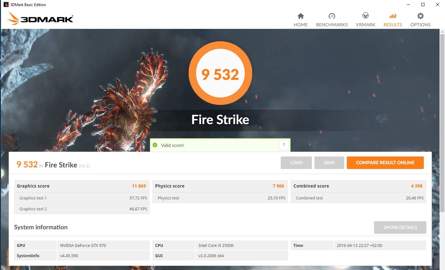Open the VRMark icon
Screen dimensions: 445x270
365,16
